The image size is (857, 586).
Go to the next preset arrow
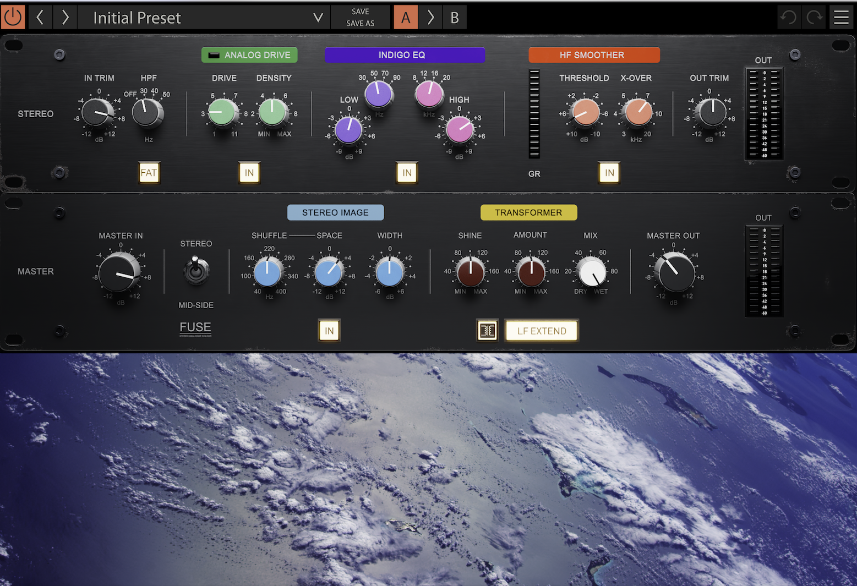[65, 17]
